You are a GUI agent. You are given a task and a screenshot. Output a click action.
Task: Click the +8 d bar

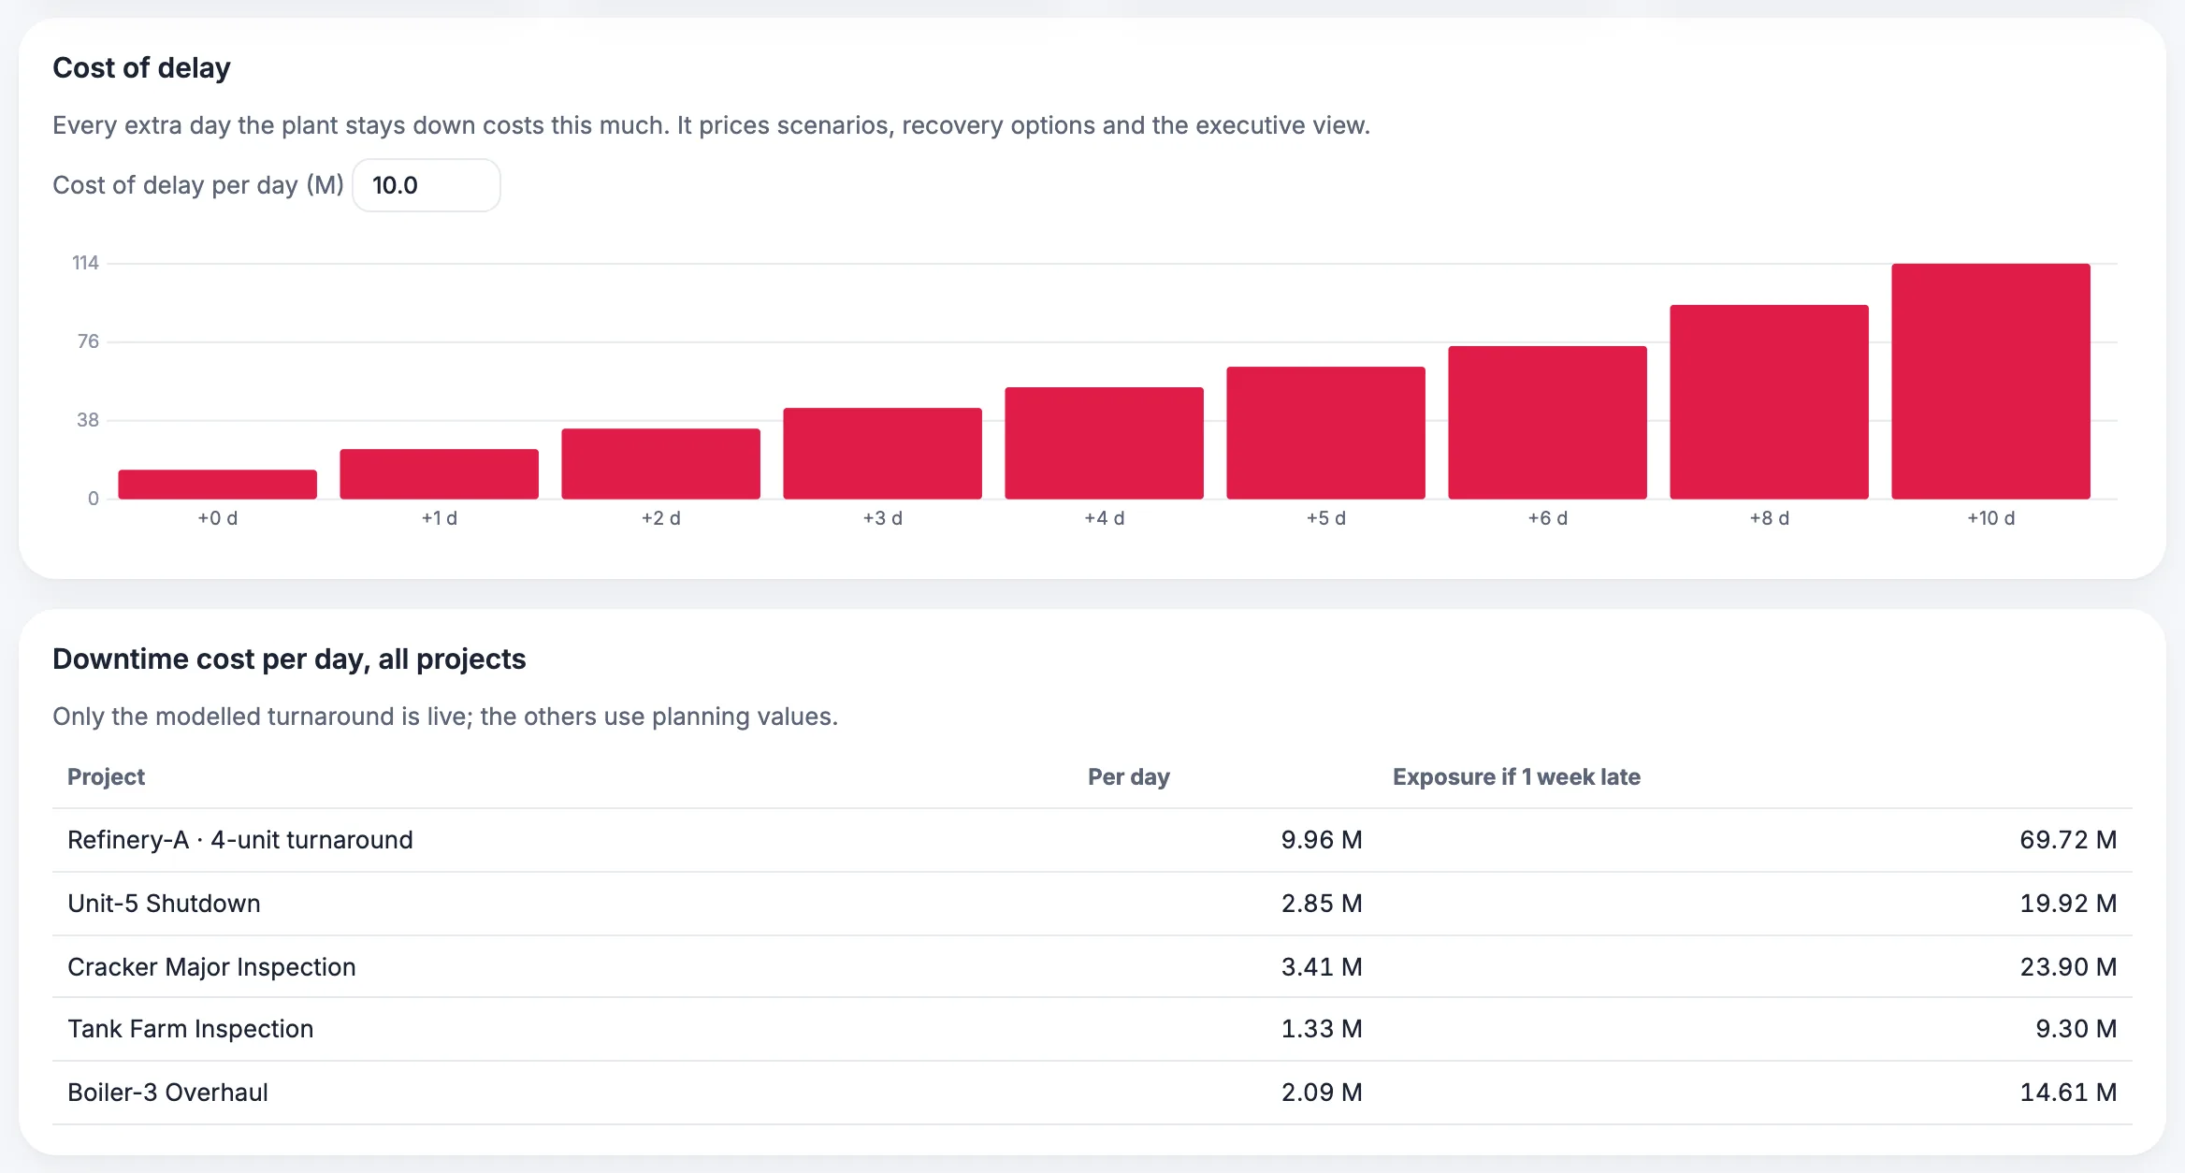tap(1770, 402)
